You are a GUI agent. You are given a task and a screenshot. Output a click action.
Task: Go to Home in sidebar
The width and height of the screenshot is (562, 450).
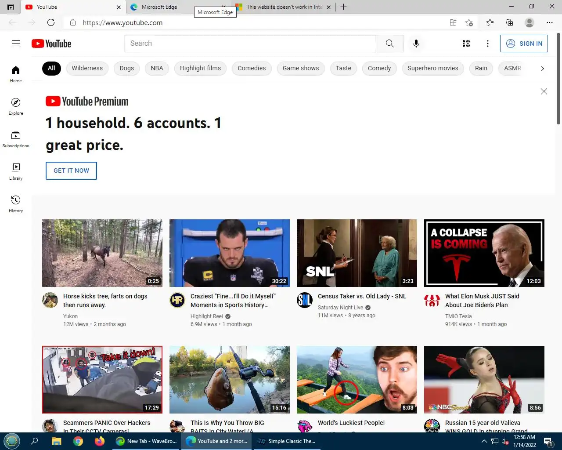tap(16, 74)
